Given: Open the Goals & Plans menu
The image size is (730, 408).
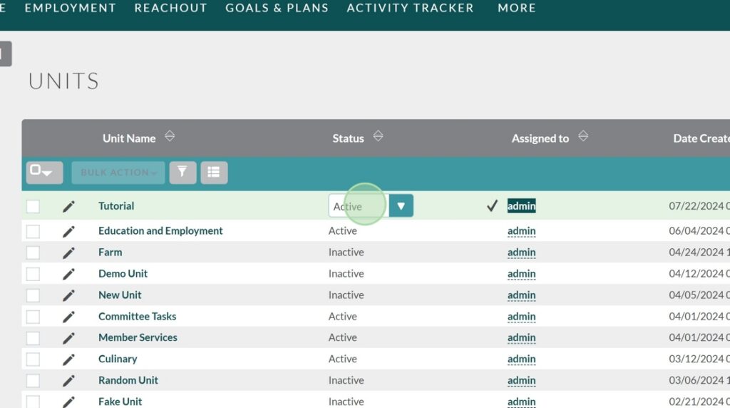Looking at the screenshot, I should [277, 9].
